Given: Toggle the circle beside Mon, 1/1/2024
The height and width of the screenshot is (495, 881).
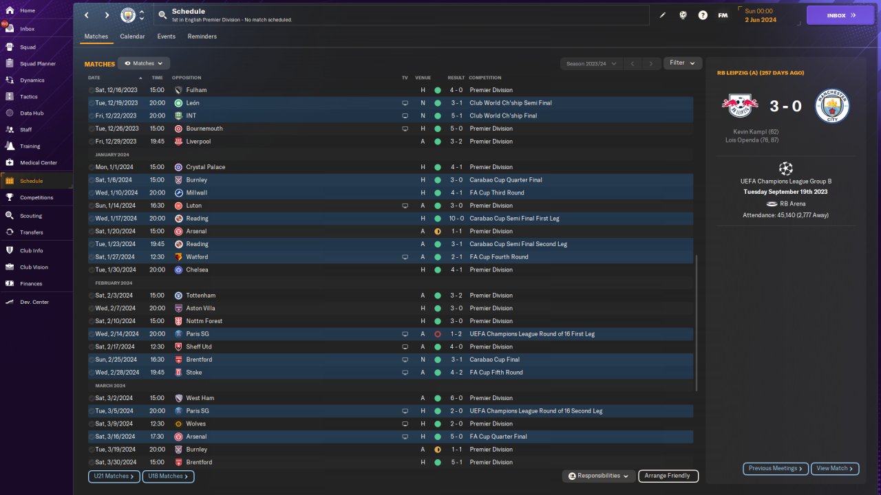Looking at the screenshot, I should click(92, 167).
